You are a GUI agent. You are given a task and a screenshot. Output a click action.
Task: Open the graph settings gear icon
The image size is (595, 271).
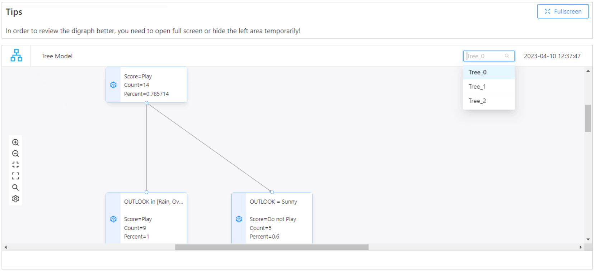[15, 199]
